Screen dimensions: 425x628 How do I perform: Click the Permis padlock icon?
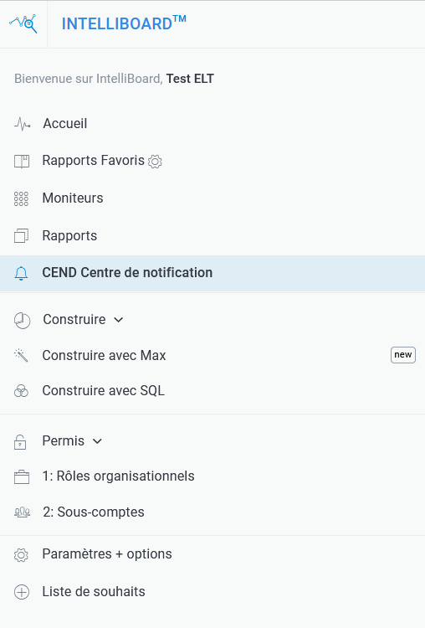coord(20,442)
